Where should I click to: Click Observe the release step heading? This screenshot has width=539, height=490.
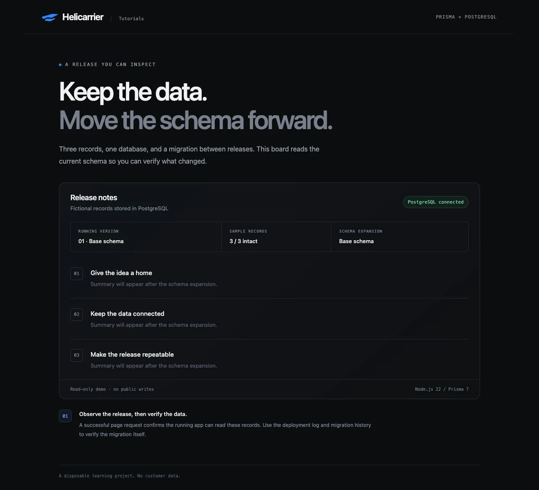tap(133, 414)
